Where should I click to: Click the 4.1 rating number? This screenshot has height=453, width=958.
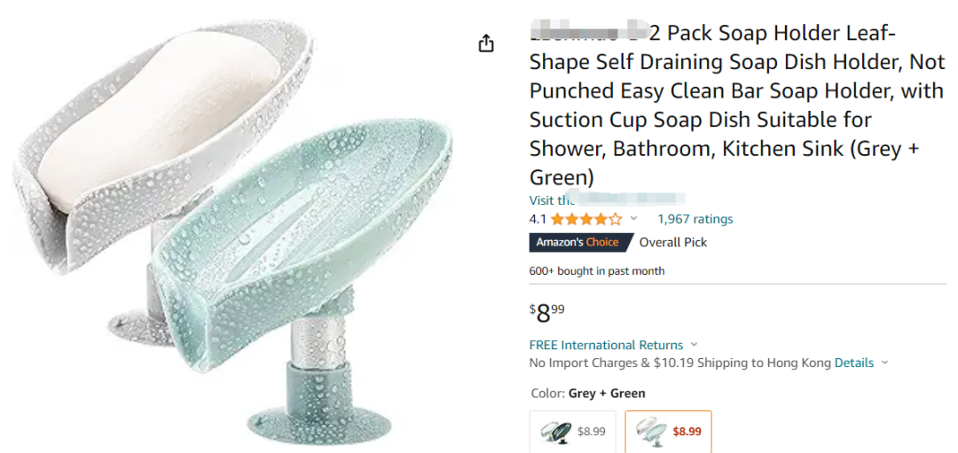(x=538, y=219)
